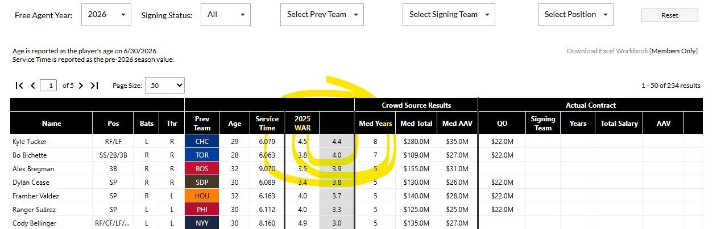Click the orange HOU team cell
The height and width of the screenshot is (229, 721).
pyautogui.click(x=202, y=196)
